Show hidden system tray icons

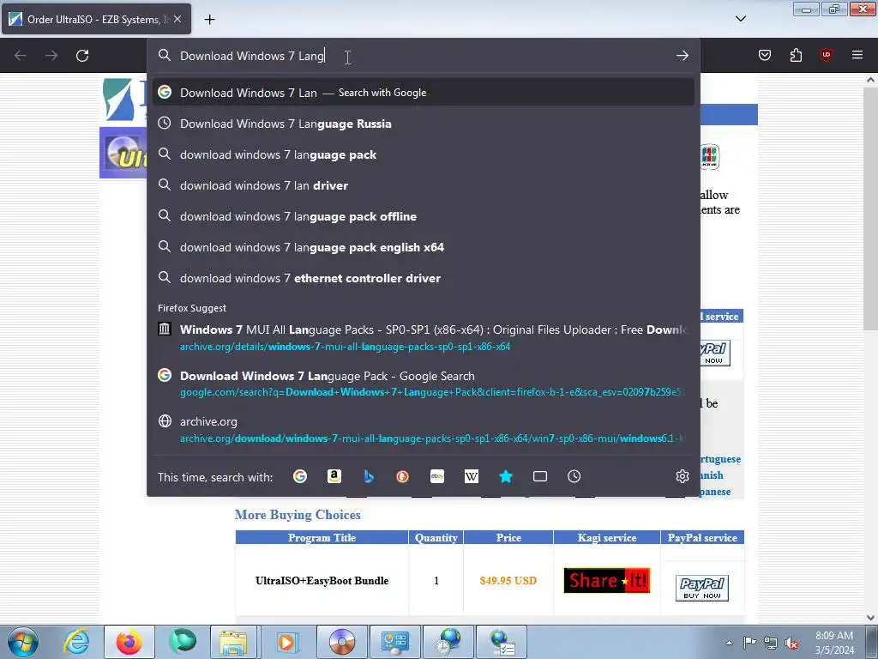coord(729,643)
